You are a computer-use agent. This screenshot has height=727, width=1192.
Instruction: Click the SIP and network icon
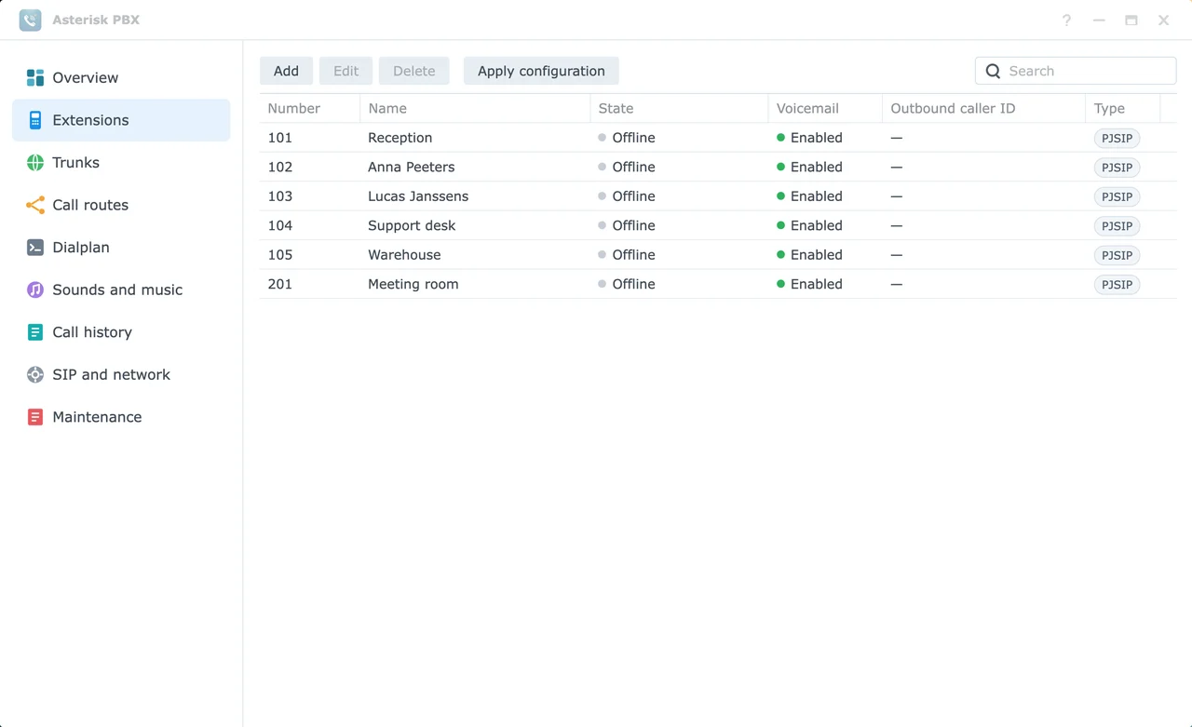pyautogui.click(x=35, y=374)
